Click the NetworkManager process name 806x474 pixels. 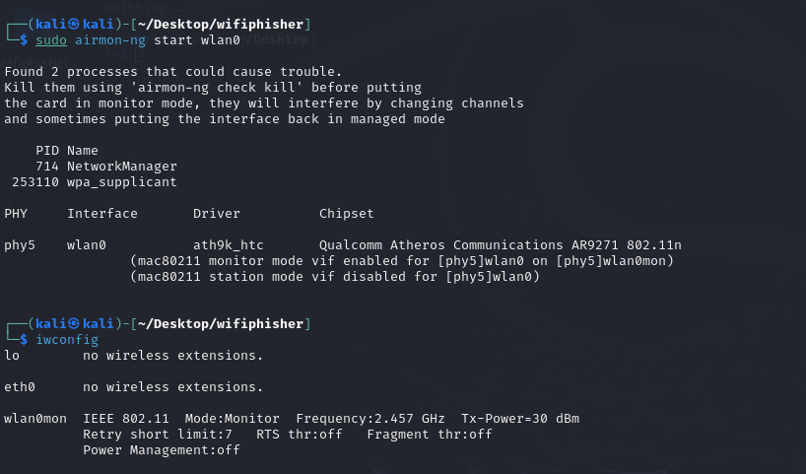click(122, 167)
